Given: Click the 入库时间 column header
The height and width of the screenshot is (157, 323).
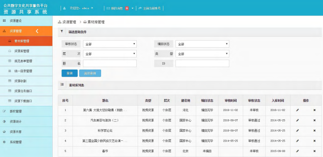Looking at the screenshot, I should (x=278, y=101).
